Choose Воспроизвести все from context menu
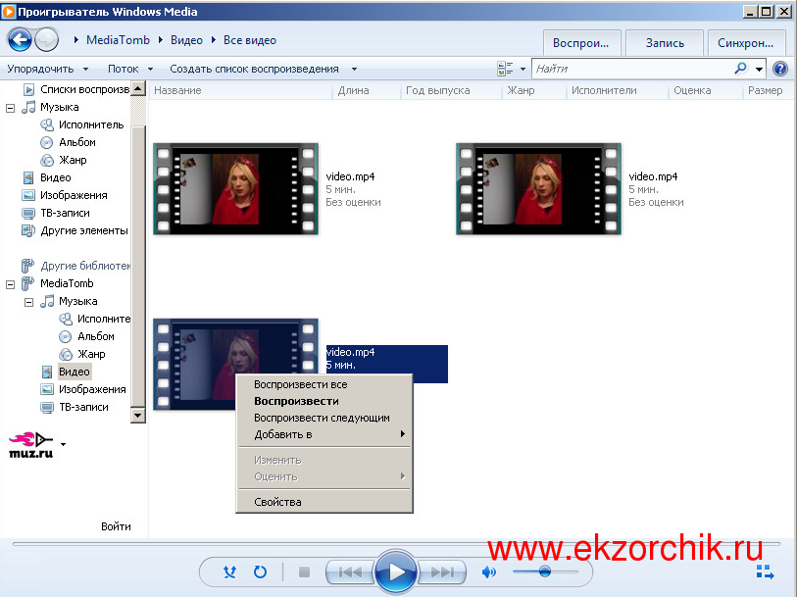Viewport: 797px width, 597px height. coord(324,384)
